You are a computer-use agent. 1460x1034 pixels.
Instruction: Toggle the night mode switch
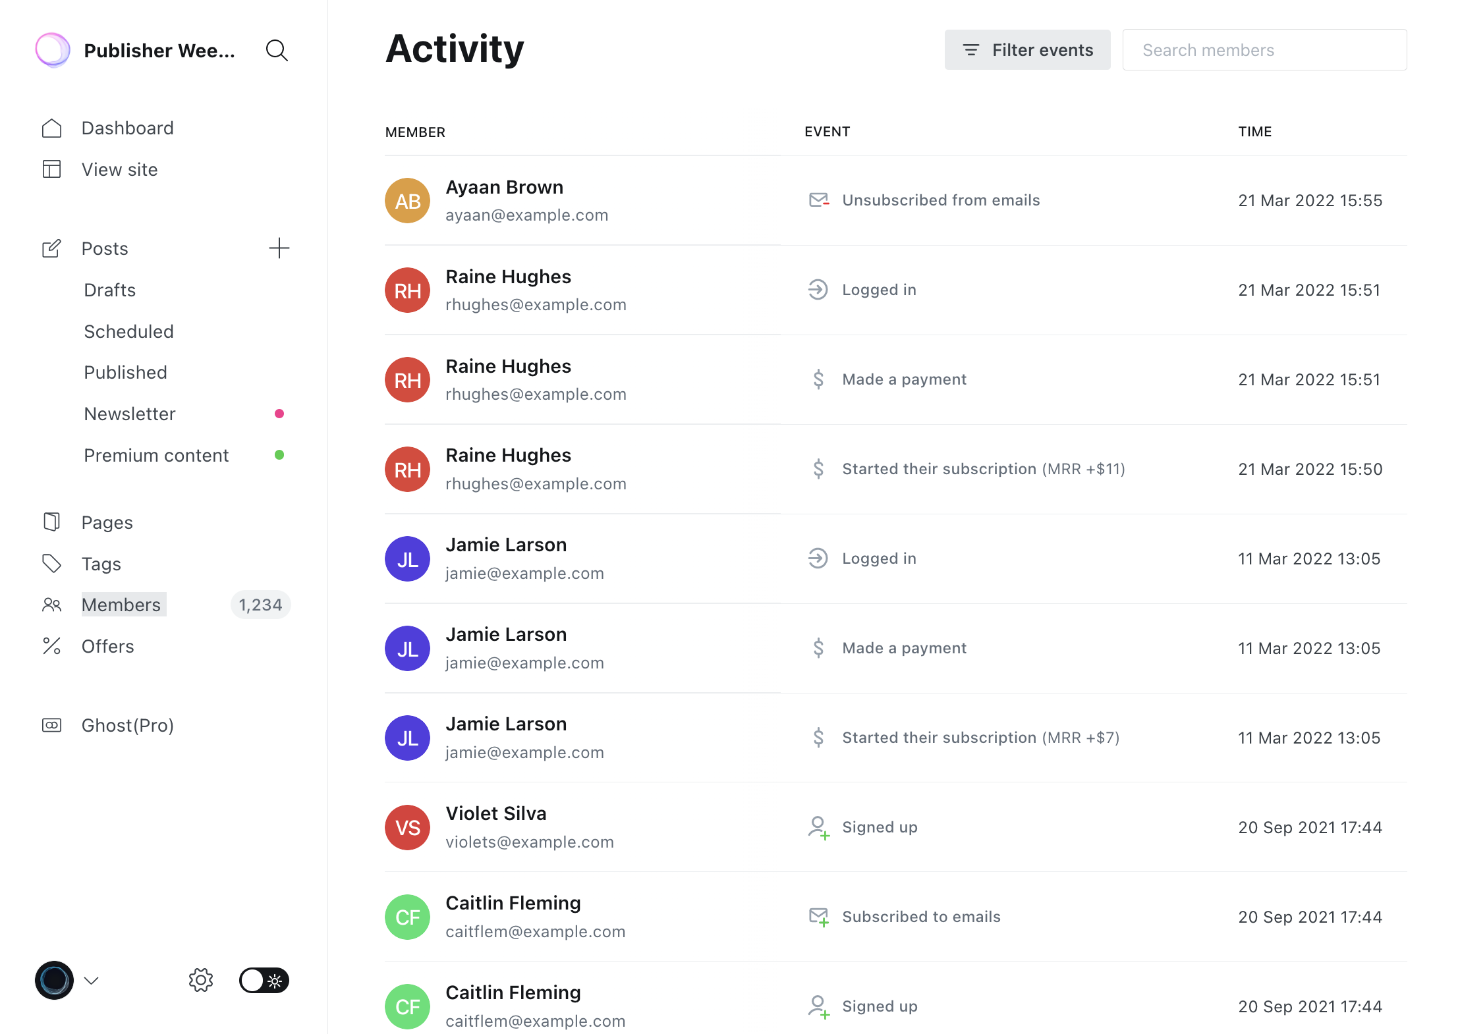(x=264, y=980)
